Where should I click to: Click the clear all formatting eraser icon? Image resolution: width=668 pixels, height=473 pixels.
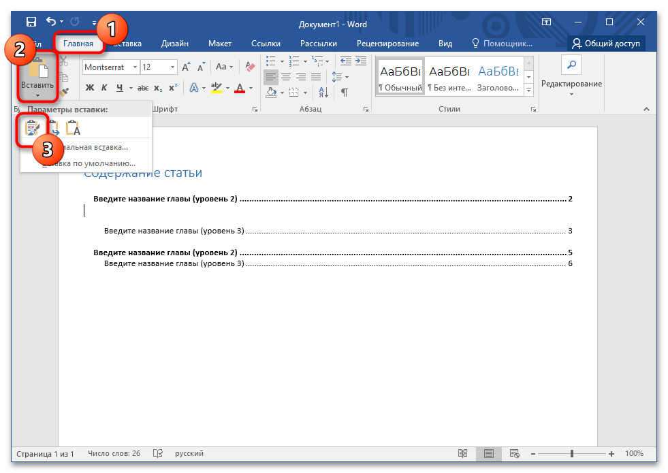click(250, 67)
